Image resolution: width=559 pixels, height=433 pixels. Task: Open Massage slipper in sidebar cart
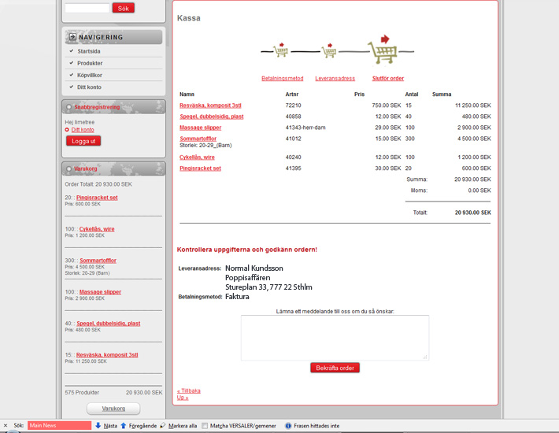pyautogui.click(x=100, y=292)
